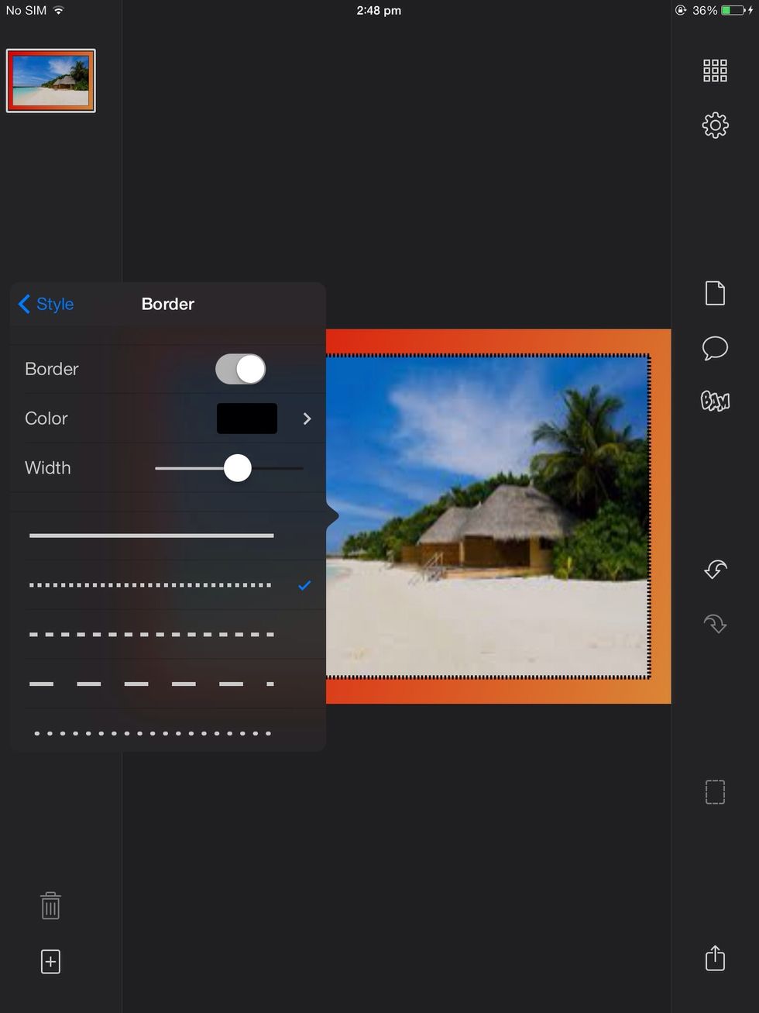759x1013 pixels.
Task: Delete the image using the trash icon
Action: pyautogui.click(x=50, y=904)
